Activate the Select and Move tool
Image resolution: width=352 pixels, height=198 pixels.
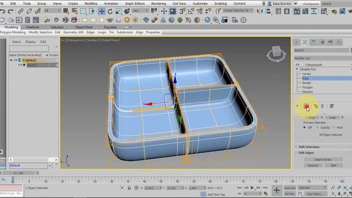click(x=102, y=11)
